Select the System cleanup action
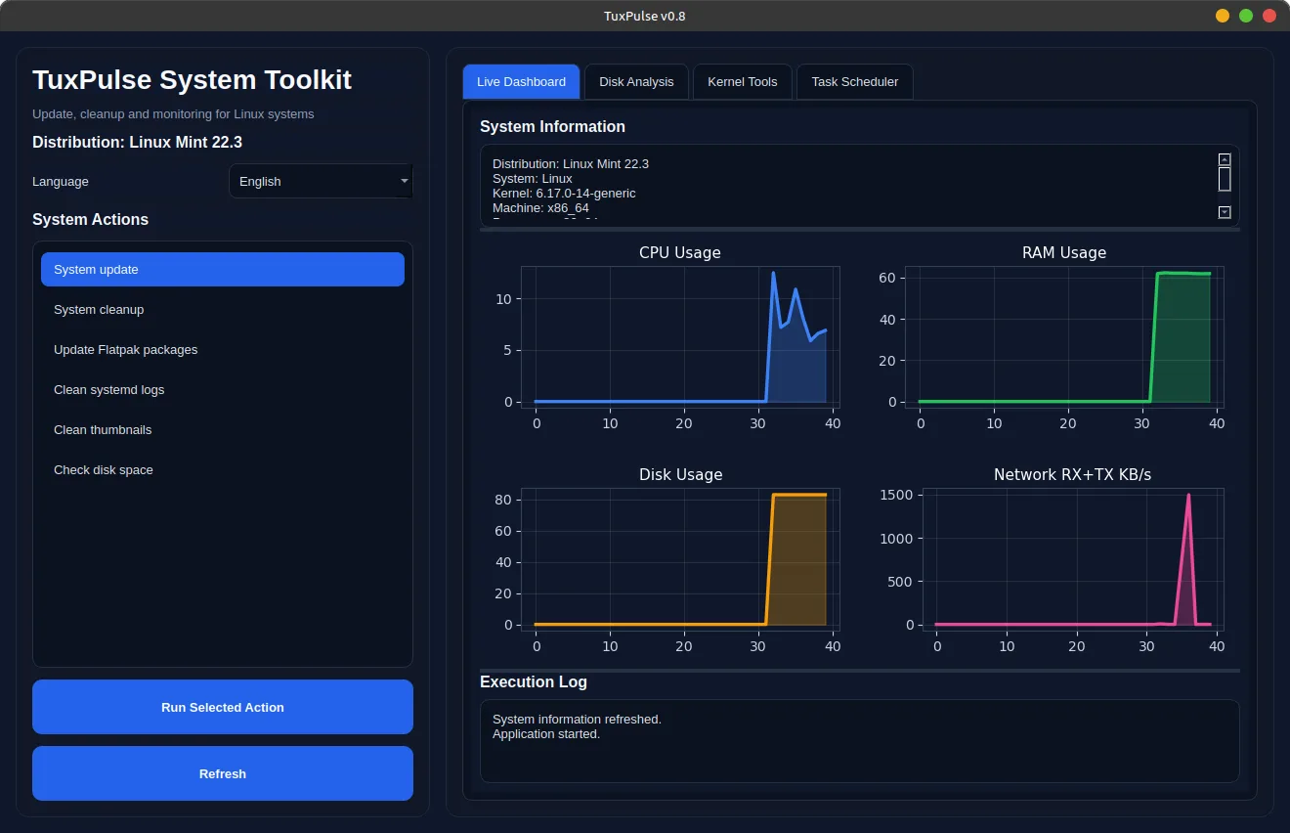The width and height of the screenshot is (1290, 833). point(222,309)
